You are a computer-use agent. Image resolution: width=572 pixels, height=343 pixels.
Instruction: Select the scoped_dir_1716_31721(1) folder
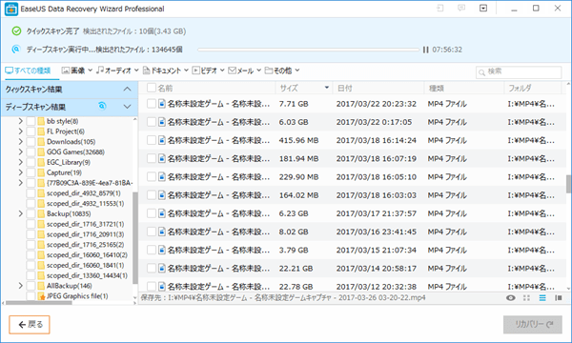coord(86,224)
